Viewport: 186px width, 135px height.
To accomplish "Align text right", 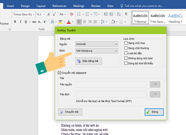I will 90,22.
